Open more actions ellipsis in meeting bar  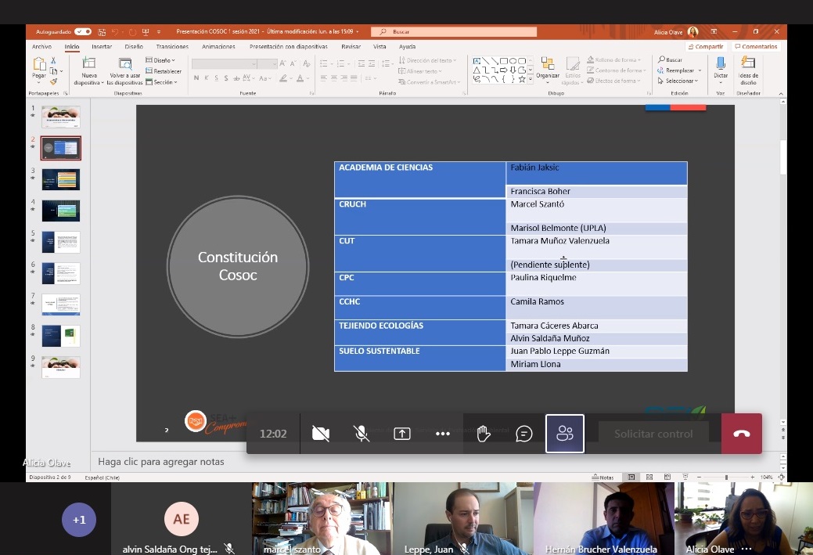(443, 434)
